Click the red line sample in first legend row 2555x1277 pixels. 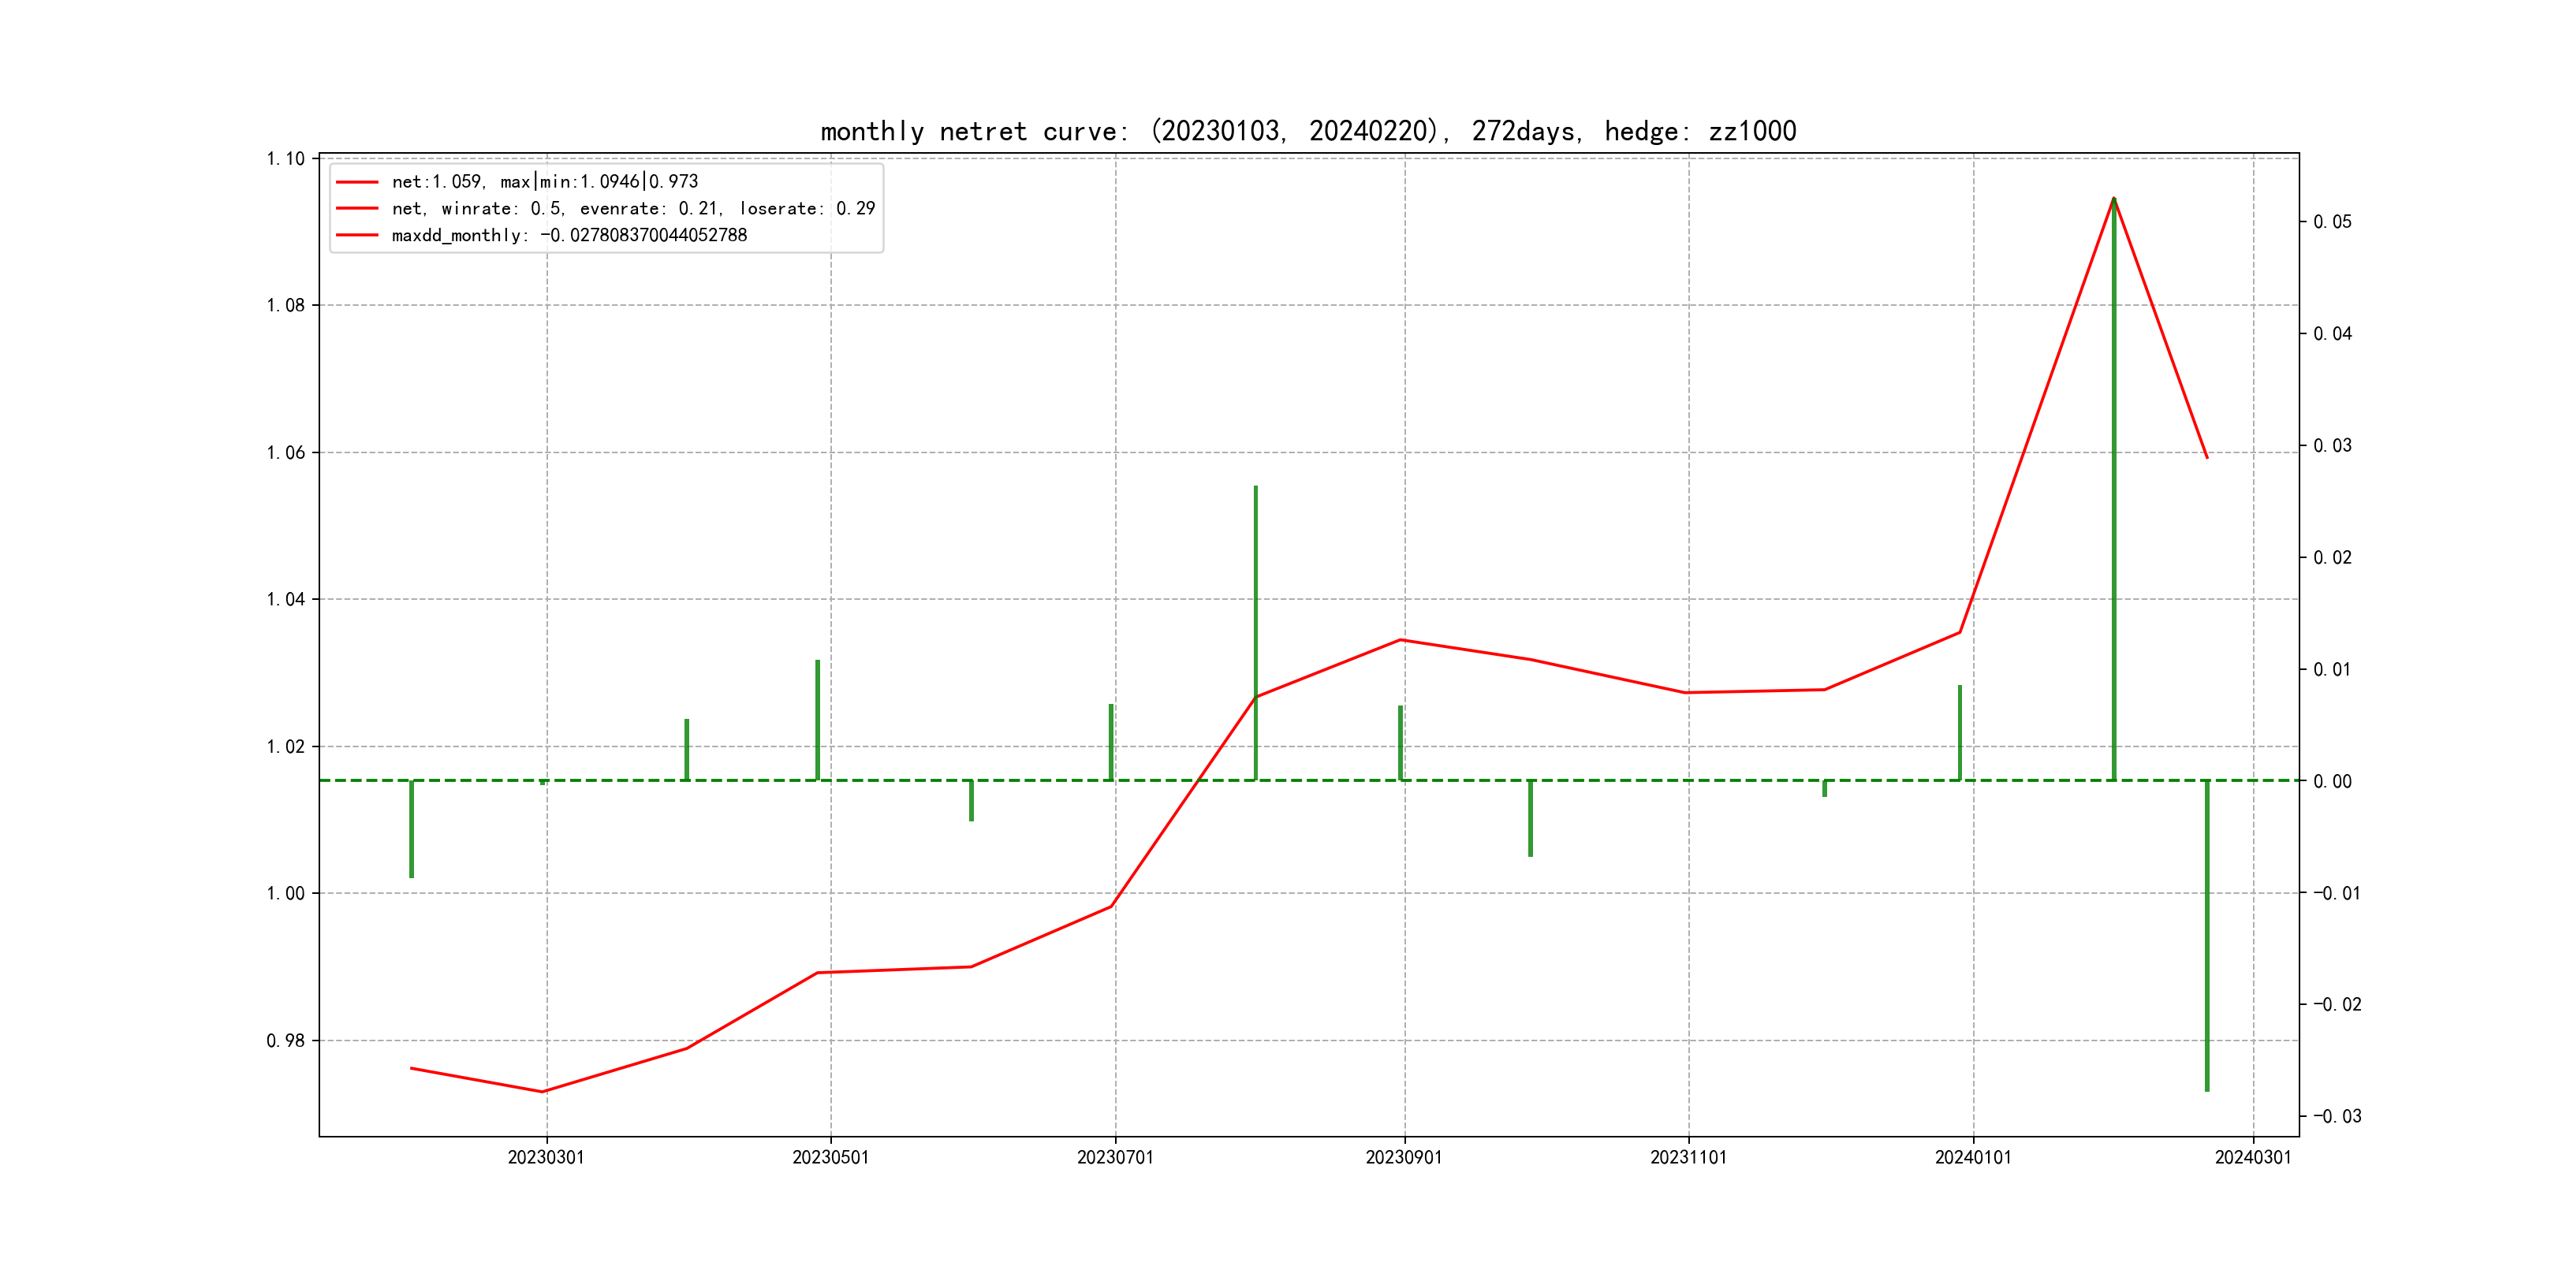357,182
